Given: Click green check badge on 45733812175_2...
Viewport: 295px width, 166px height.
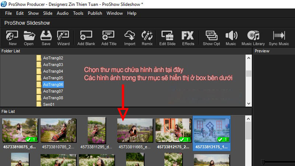Looking at the screenshot, I should 185,139.
